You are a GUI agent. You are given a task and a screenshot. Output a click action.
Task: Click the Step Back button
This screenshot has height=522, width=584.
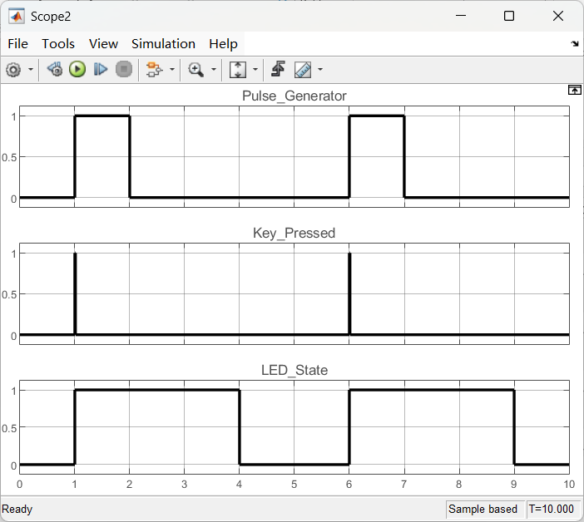pyautogui.click(x=55, y=70)
